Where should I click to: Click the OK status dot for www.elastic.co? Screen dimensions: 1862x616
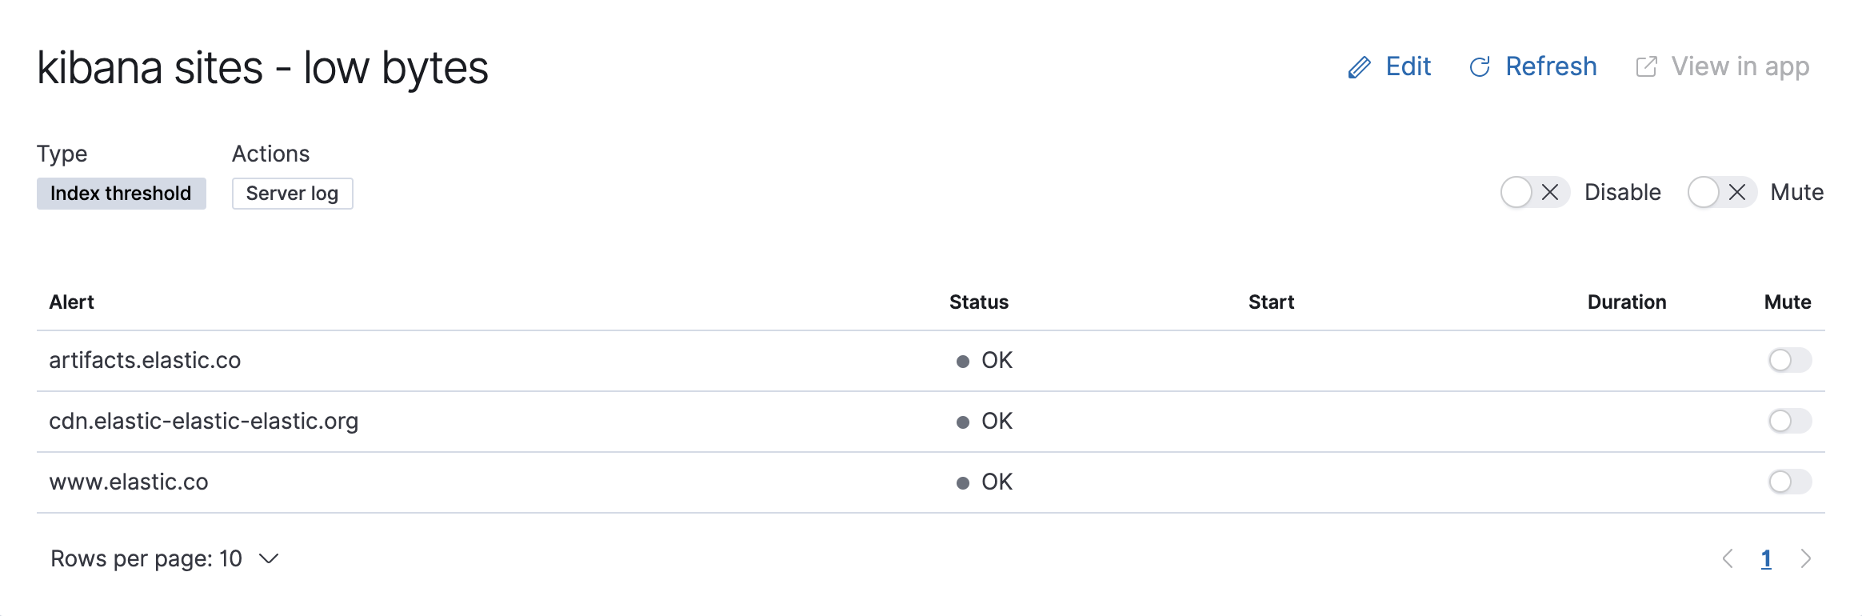tap(963, 482)
